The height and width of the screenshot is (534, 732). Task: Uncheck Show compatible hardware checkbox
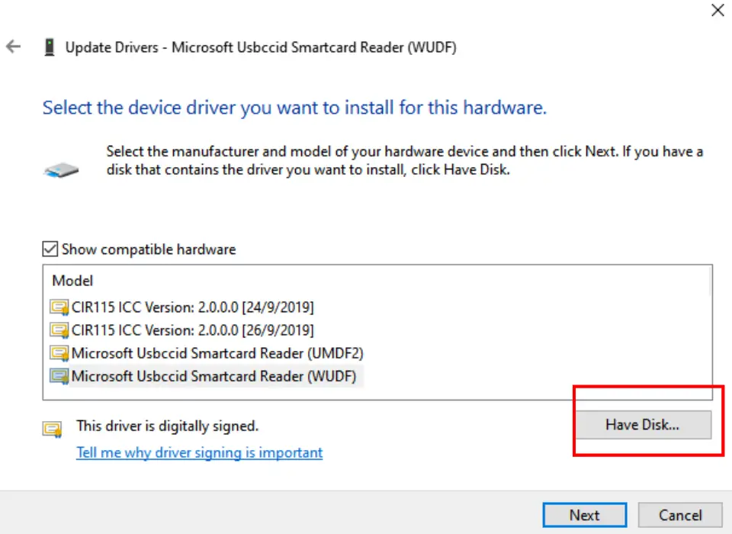coord(50,249)
